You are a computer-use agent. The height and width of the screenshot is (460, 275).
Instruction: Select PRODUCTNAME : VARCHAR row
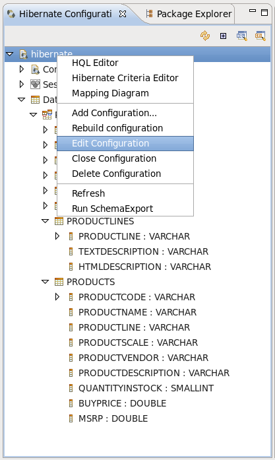137,312
